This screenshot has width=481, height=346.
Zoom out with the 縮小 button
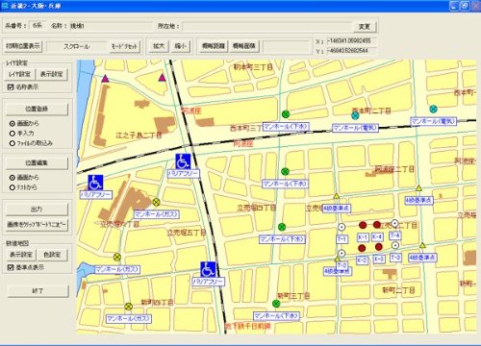coord(181,46)
